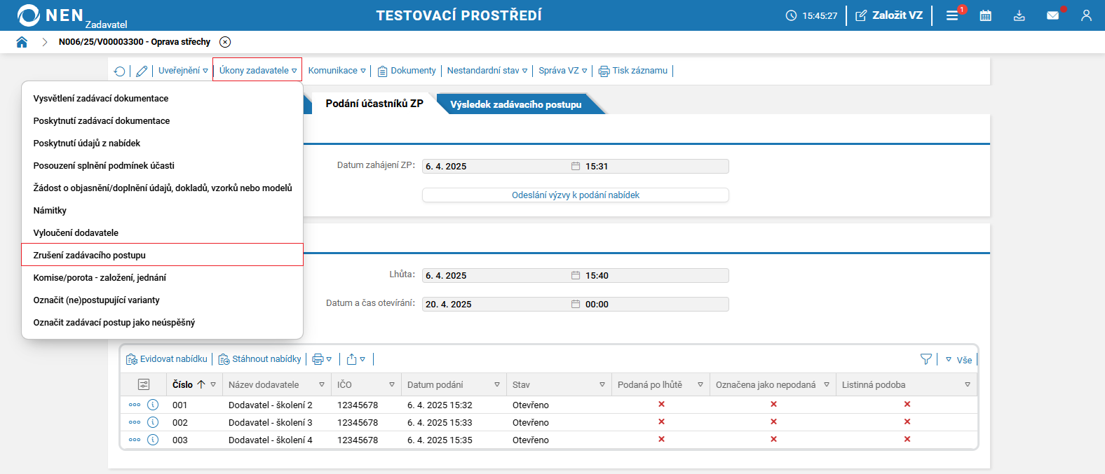Switch to Podání účastníků ZP tab

point(374,104)
